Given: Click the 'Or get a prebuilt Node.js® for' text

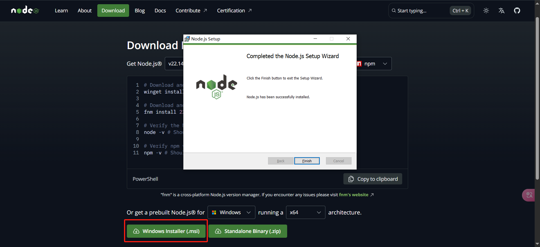Looking at the screenshot, I should pyautogui.click(x=166, y=212).
